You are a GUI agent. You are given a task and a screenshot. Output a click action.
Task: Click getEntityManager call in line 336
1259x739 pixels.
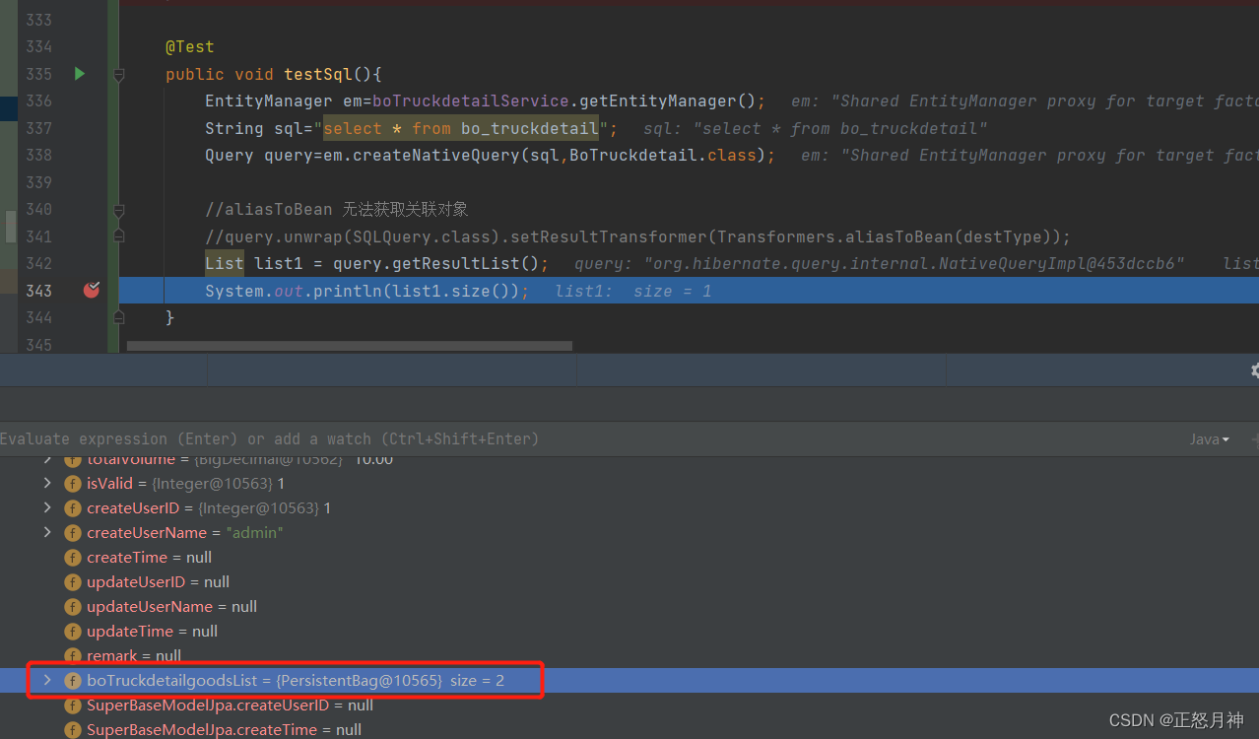click(657, 101)
